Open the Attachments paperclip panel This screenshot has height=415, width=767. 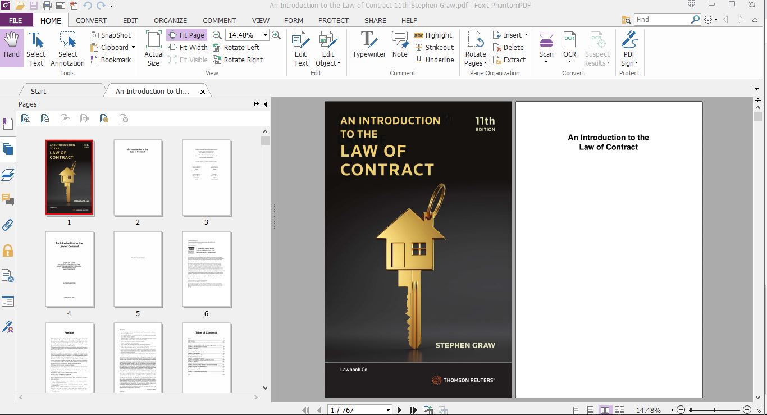click(x=8, y=225)
